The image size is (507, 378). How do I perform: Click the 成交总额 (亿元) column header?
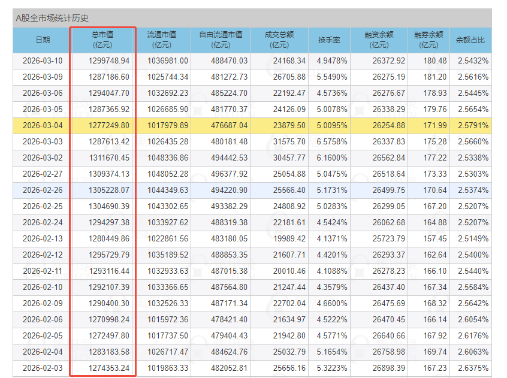tap(279, 40)
